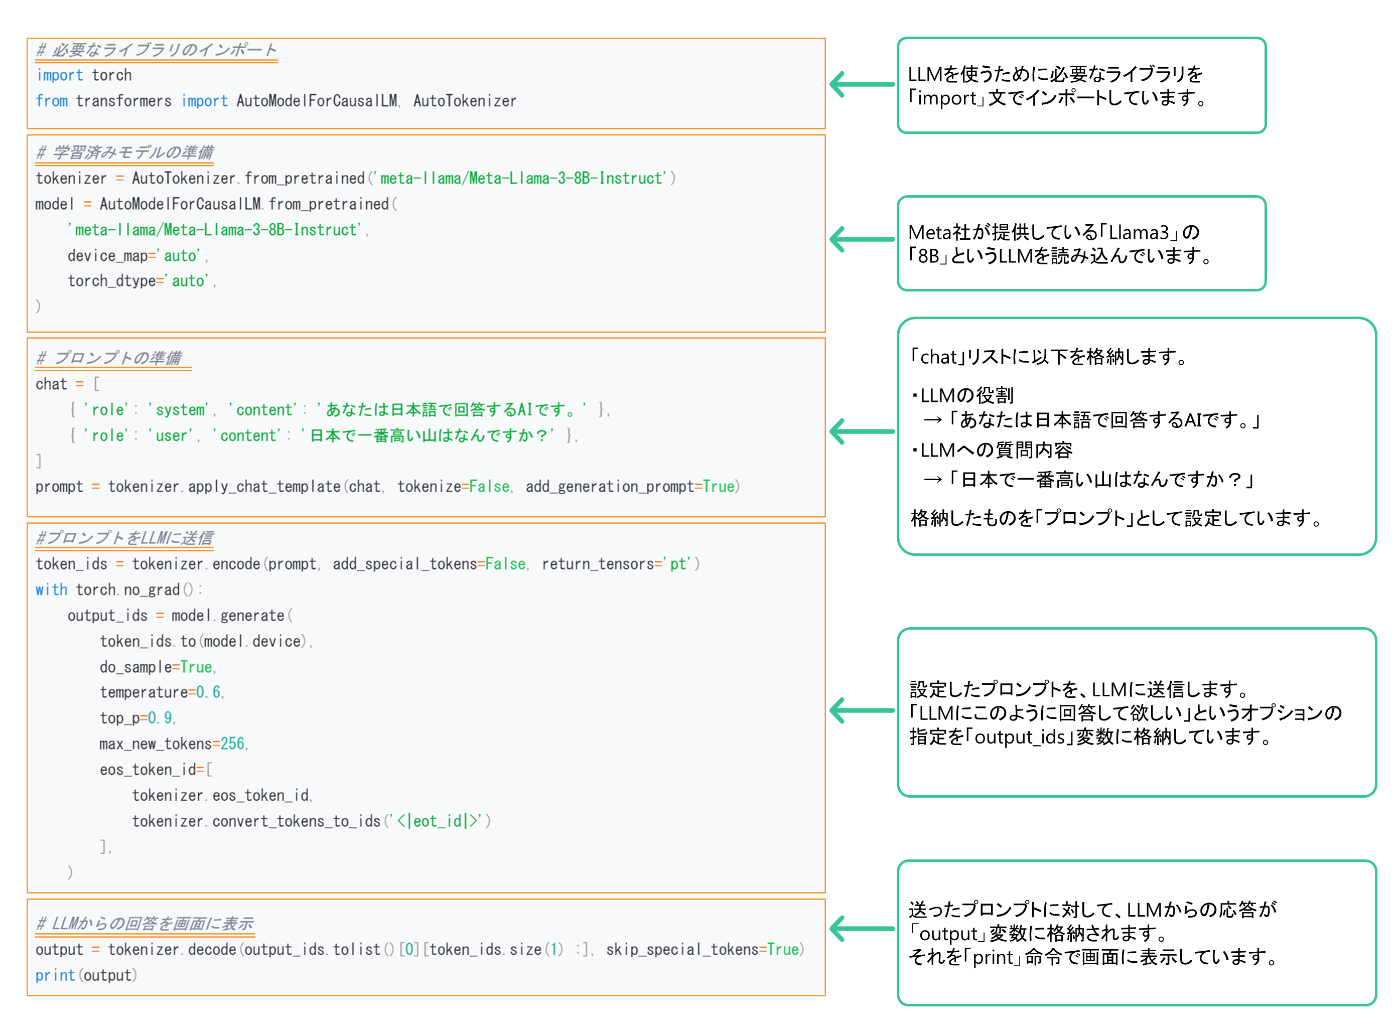
Task: Click the green arrow pointing to model setup block
Action: (862, 240)
